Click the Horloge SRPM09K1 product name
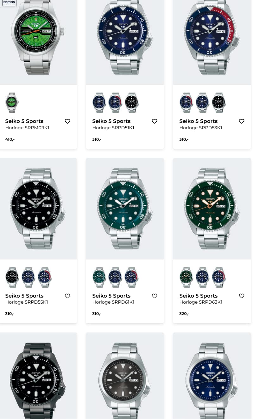 (x=27, y=128)
